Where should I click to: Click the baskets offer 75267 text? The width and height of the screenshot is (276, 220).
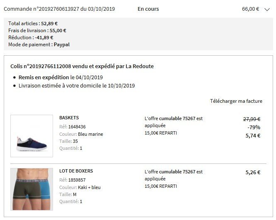coord(174,122)
